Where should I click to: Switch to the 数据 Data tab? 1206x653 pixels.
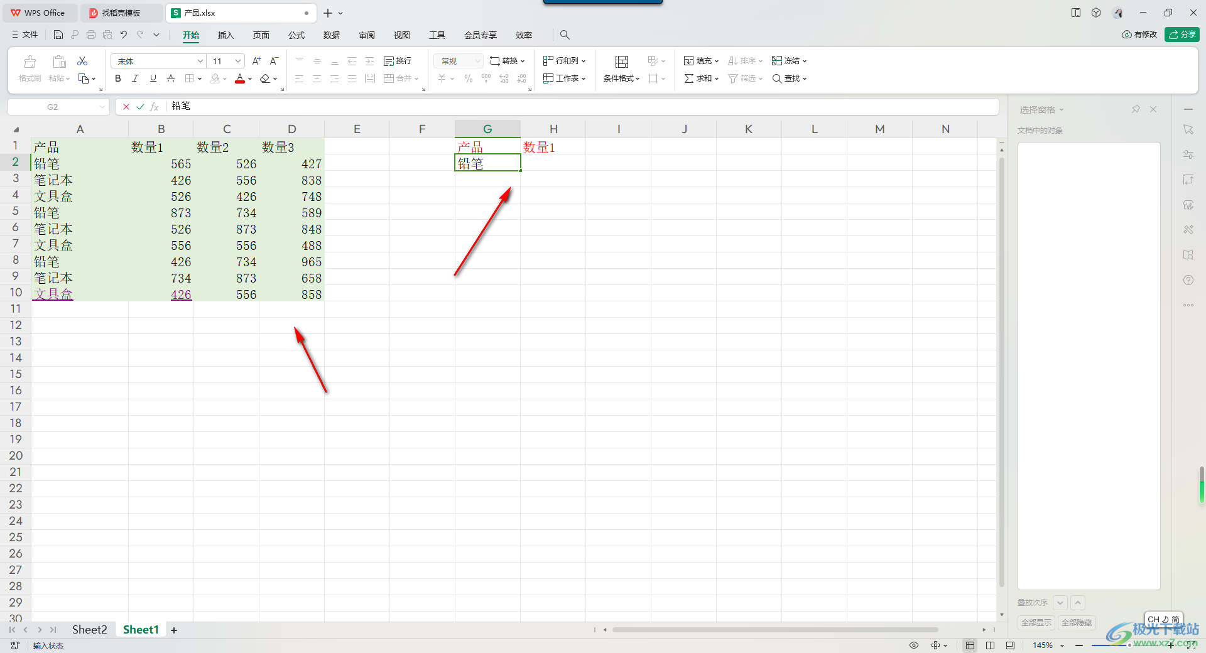332,35
